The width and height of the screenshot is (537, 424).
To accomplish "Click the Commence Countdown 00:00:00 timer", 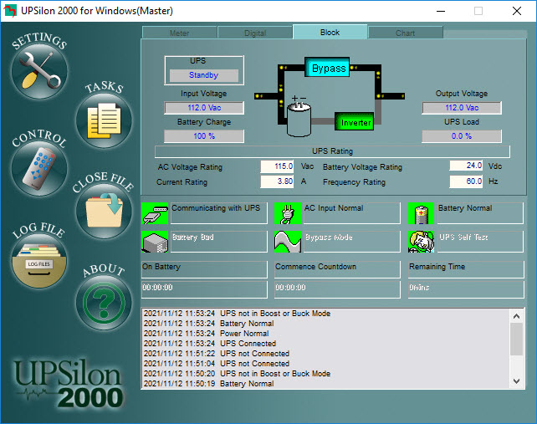I will [337, 288].
